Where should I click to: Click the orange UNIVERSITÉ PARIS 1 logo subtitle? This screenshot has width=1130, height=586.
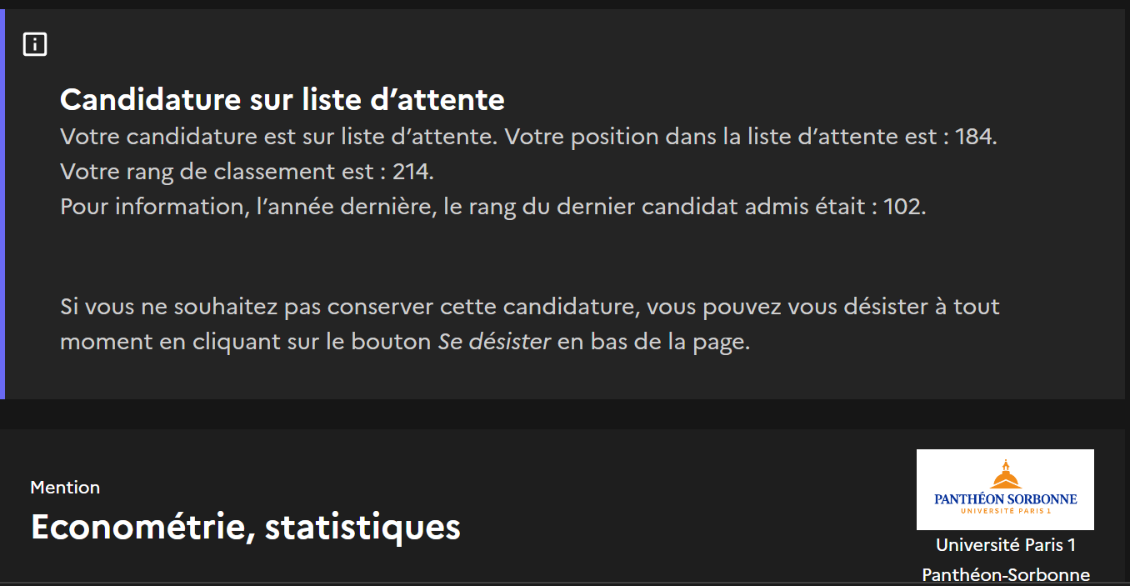1005,510
